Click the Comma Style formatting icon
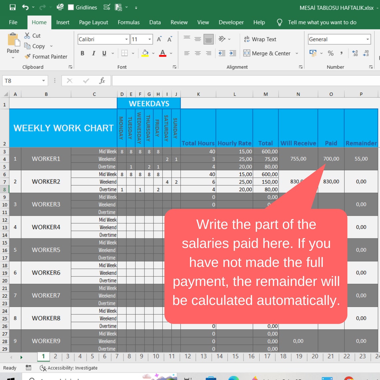The height and width of the screenshot is (380, 380). point(341,53)
